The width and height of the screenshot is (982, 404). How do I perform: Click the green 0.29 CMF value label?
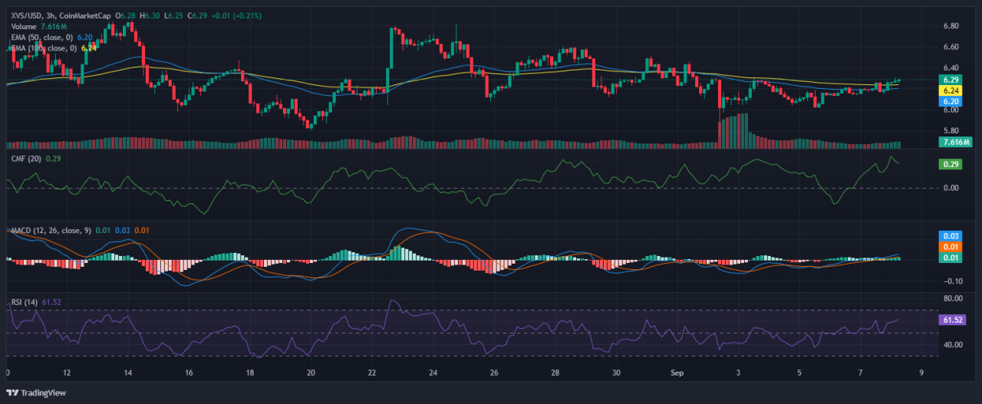951,164
